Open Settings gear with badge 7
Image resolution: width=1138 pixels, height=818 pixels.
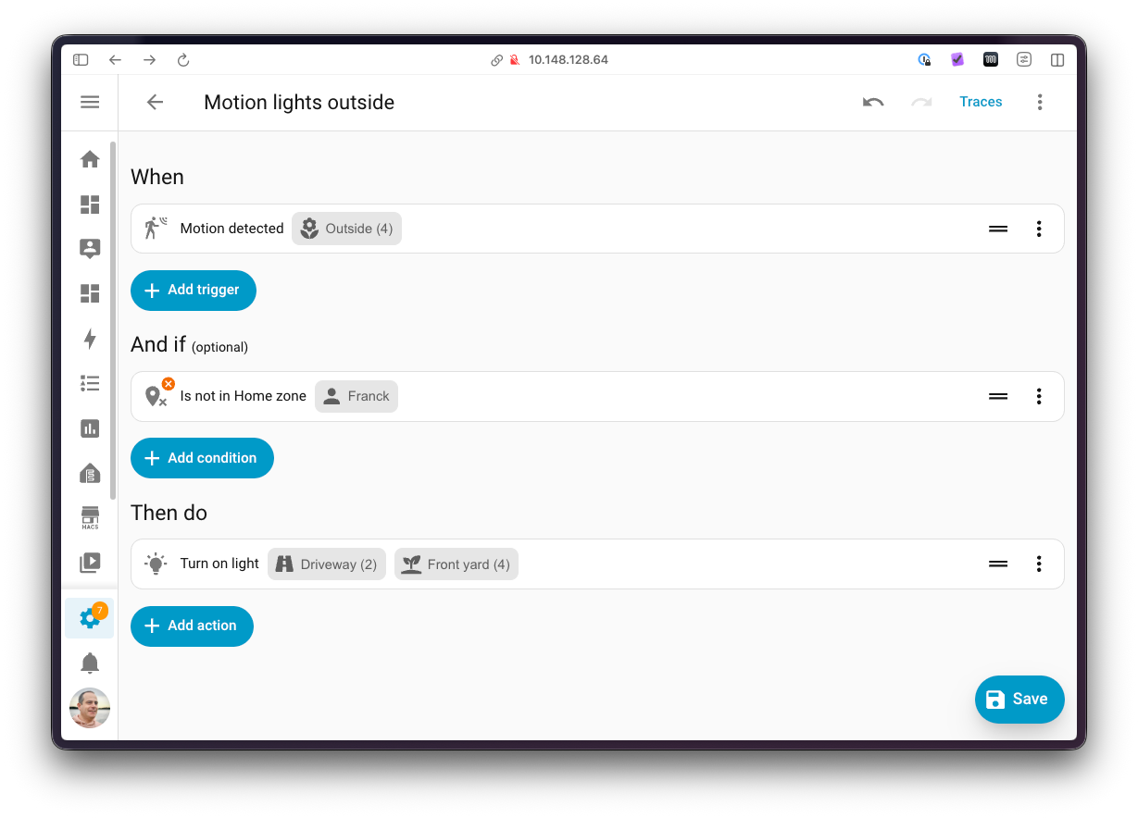tap(90, 617)
